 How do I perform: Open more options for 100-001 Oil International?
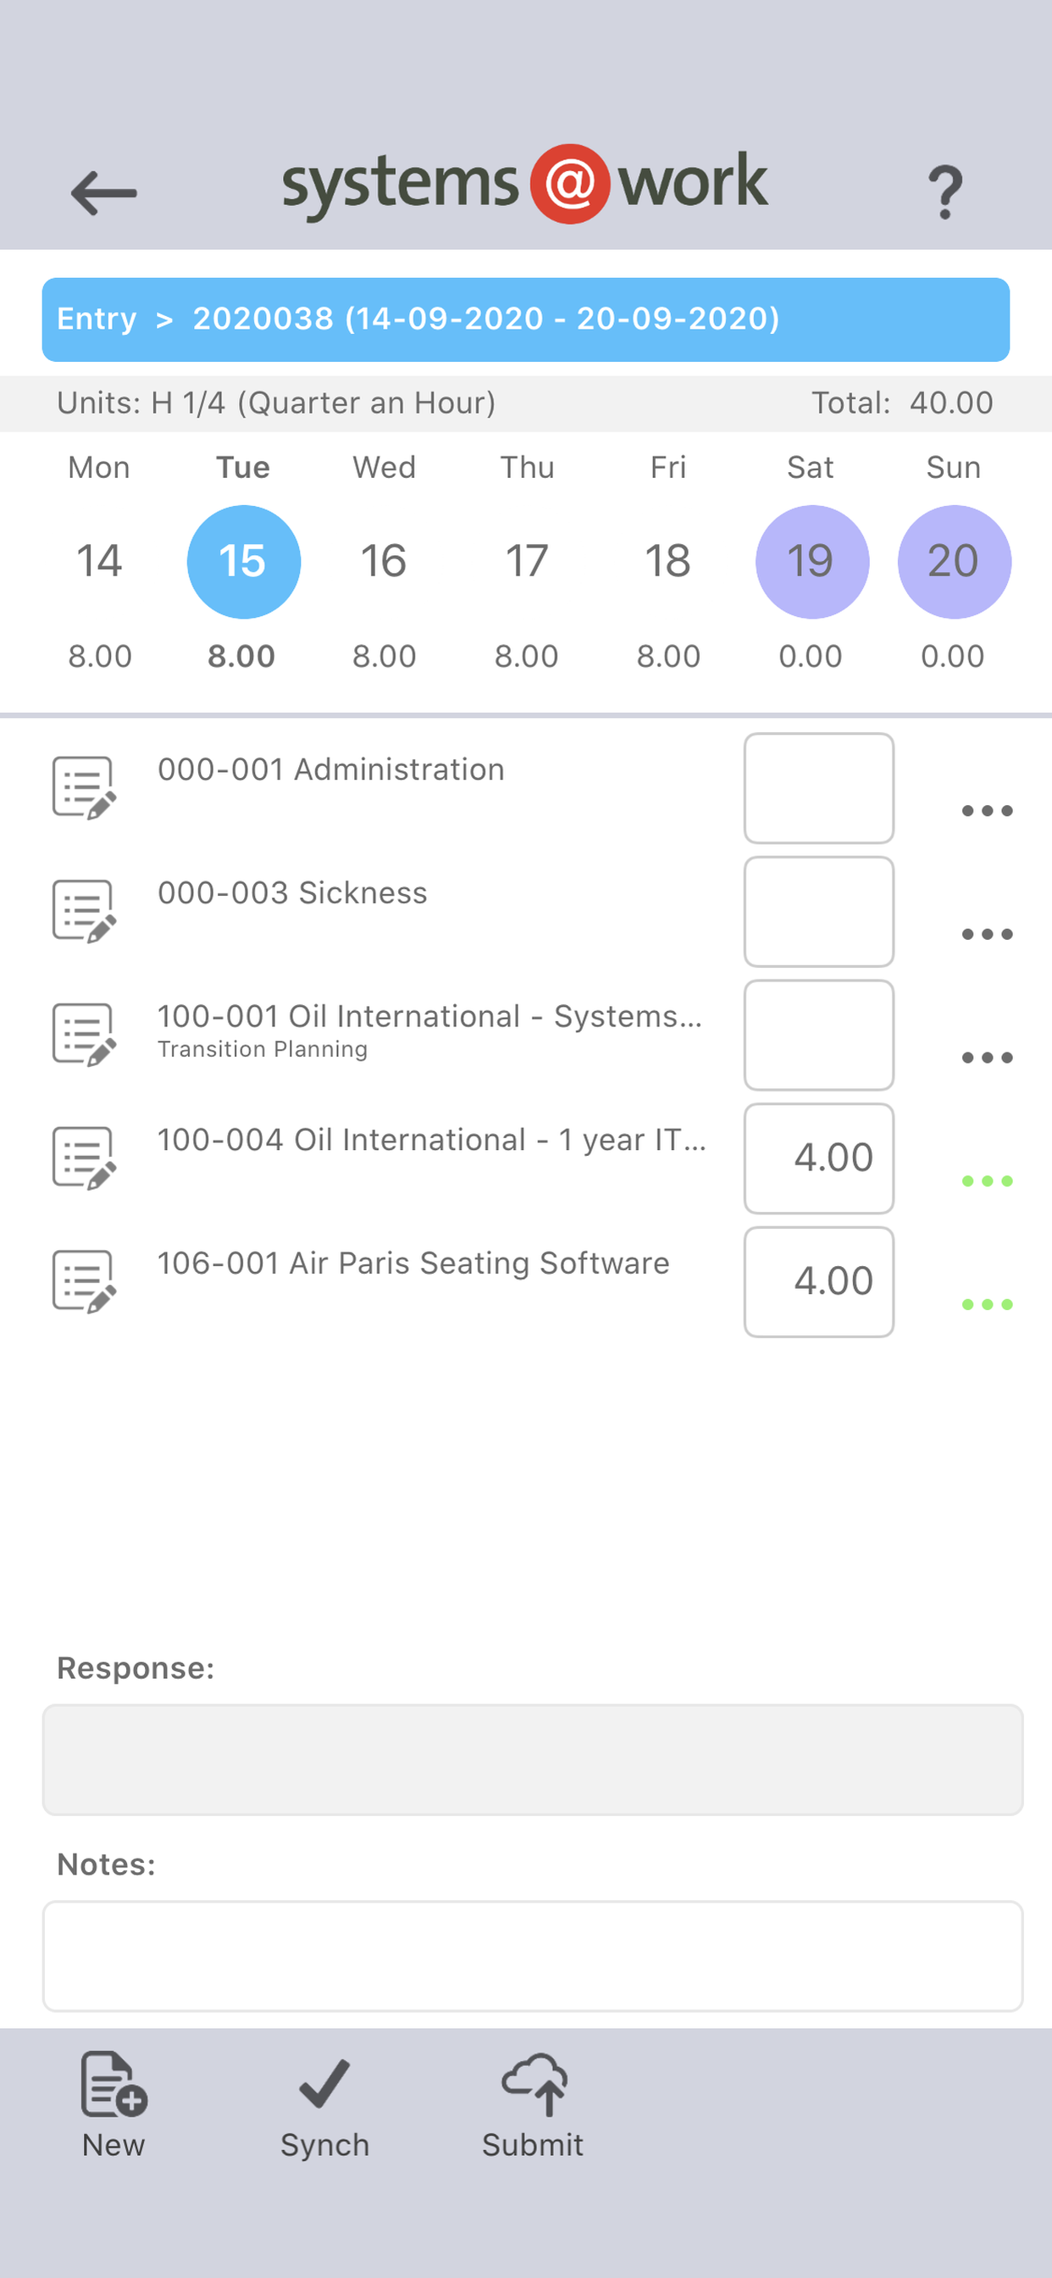coord(987,1058)
